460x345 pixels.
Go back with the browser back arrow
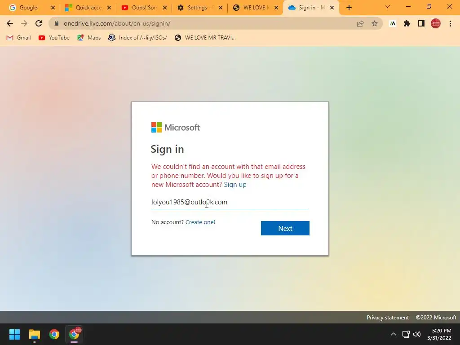pos(10,23)
